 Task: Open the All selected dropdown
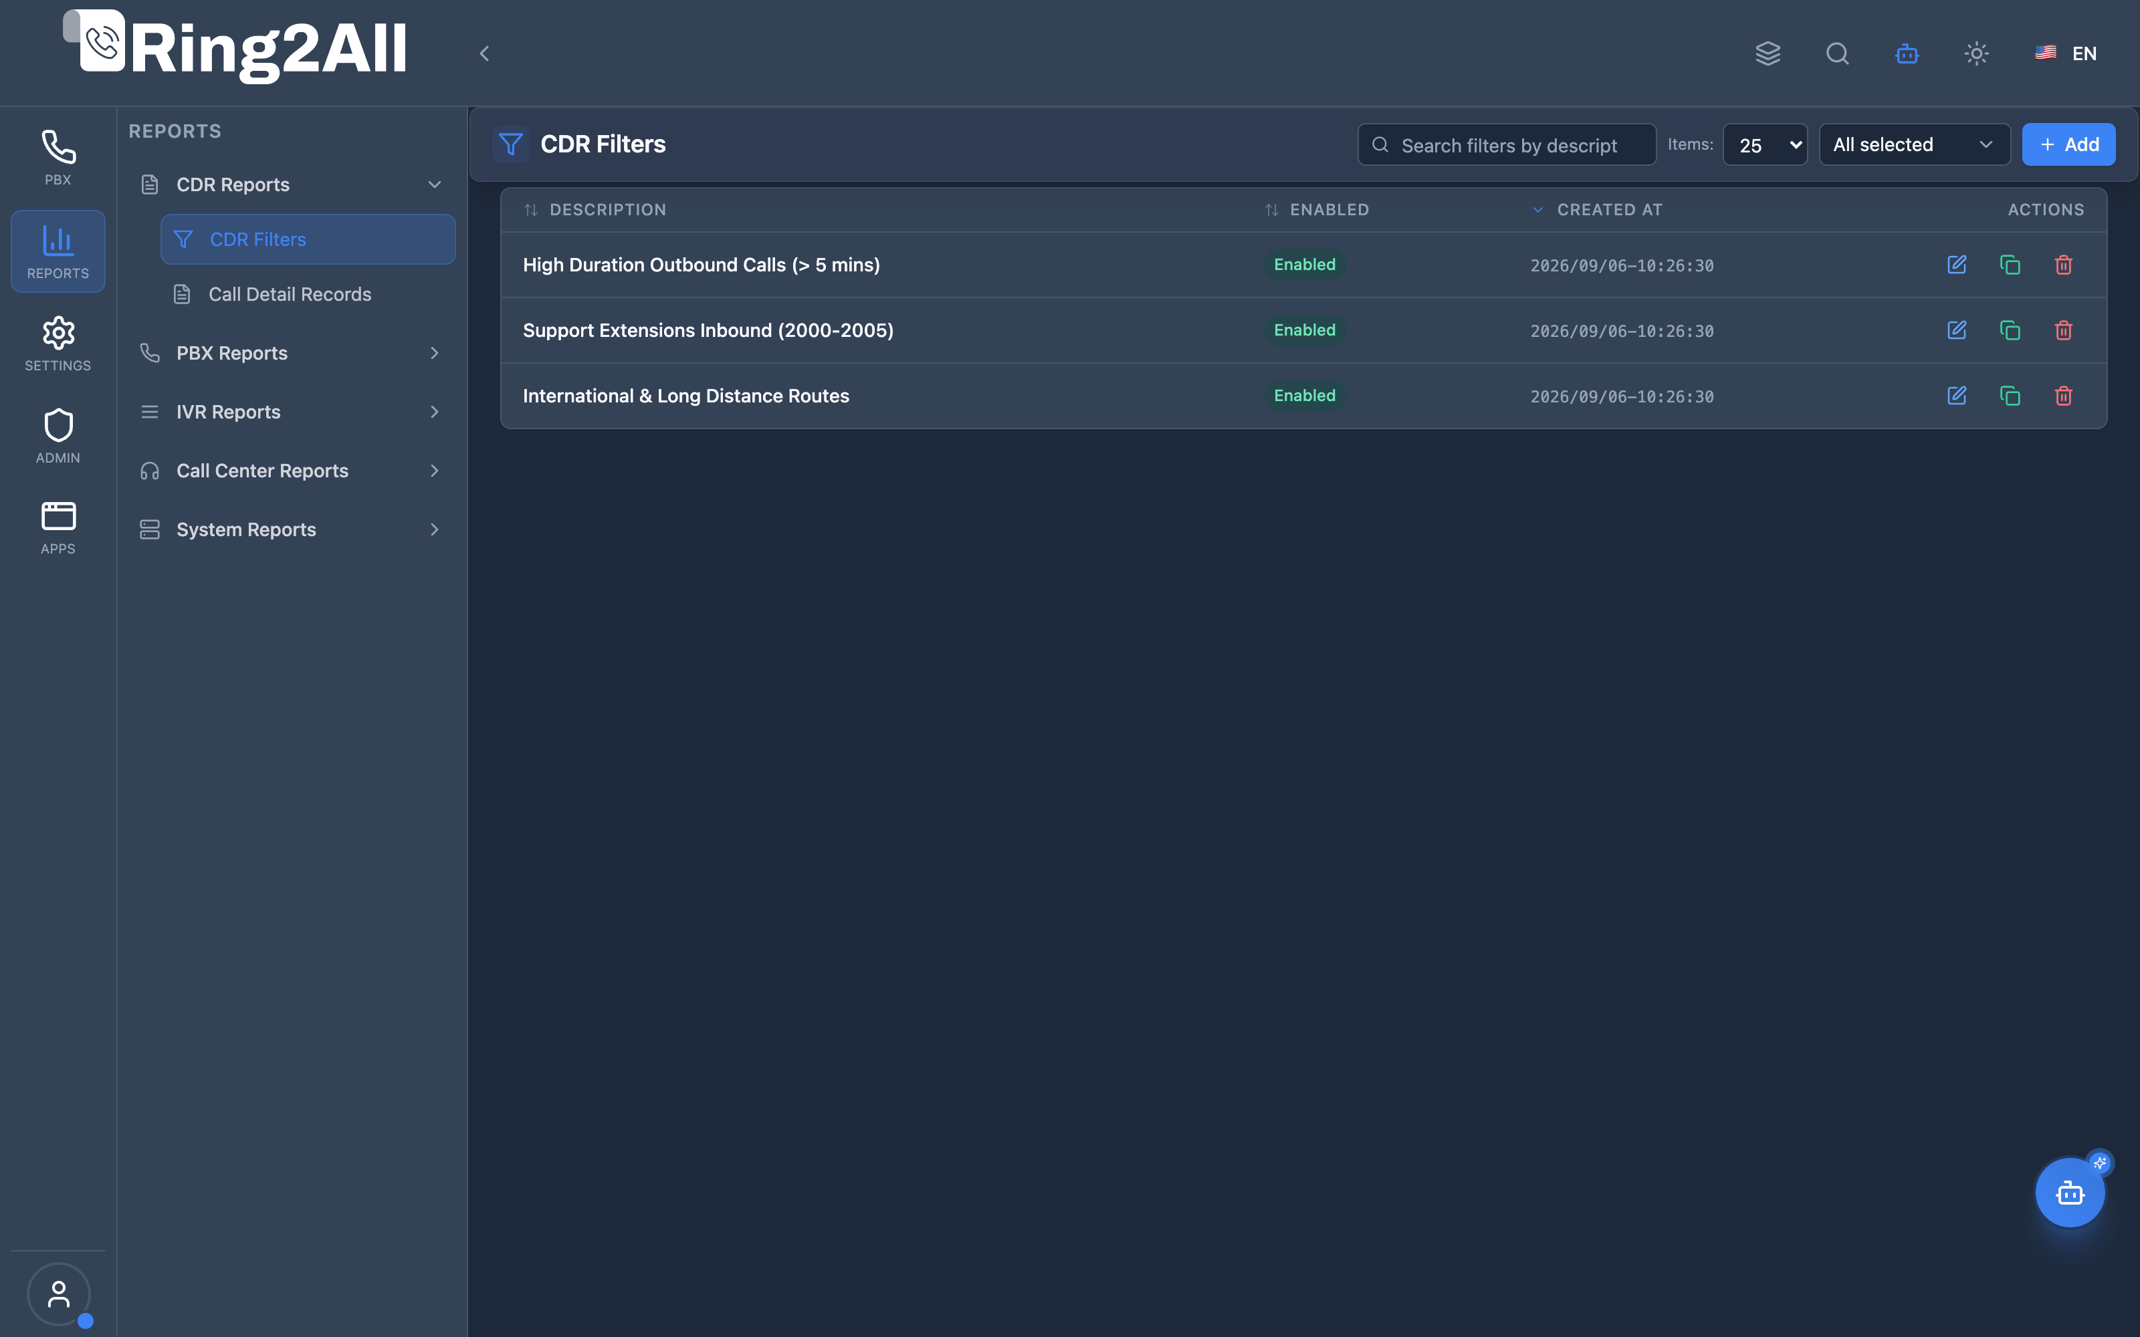pyautogui.click(x=1915, y=144)
